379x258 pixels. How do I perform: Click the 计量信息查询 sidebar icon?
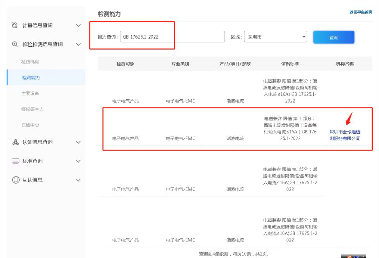click(x=15, y=25)
